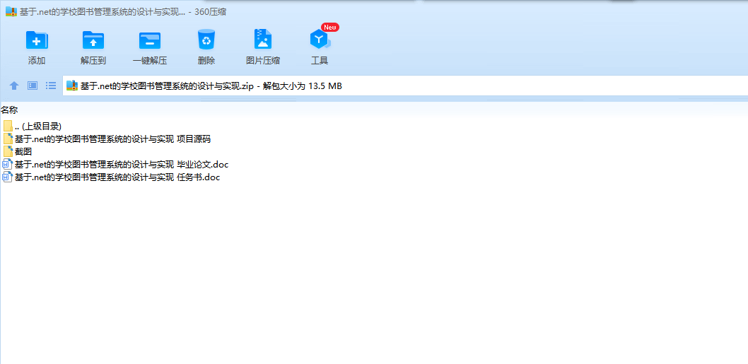
Task: Select the 截图 folder icon
Action: [x=8, y=152]
